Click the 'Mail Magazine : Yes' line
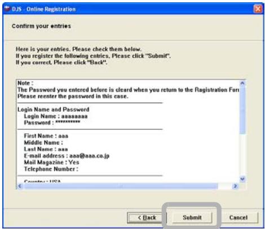The width and height of the screenshot is (265, 229). [x=51, y=162]
